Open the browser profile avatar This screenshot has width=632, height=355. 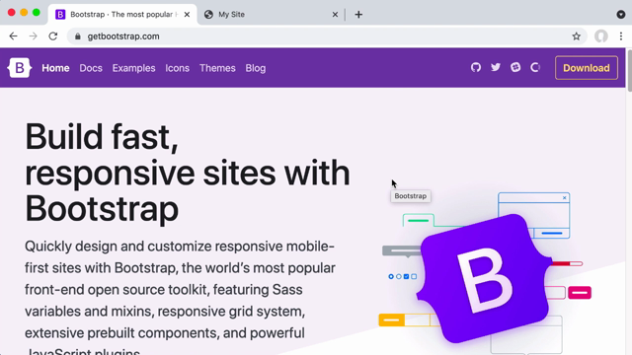coord(601,36)
